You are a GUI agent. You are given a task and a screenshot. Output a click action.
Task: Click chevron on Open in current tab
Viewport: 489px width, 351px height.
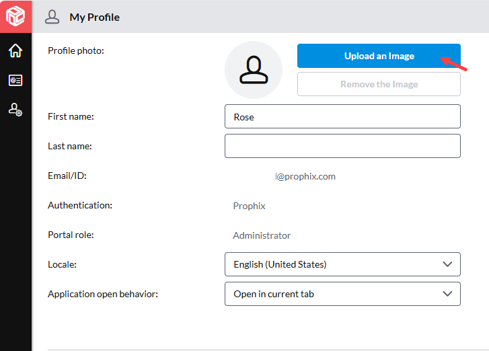[447, 294]
